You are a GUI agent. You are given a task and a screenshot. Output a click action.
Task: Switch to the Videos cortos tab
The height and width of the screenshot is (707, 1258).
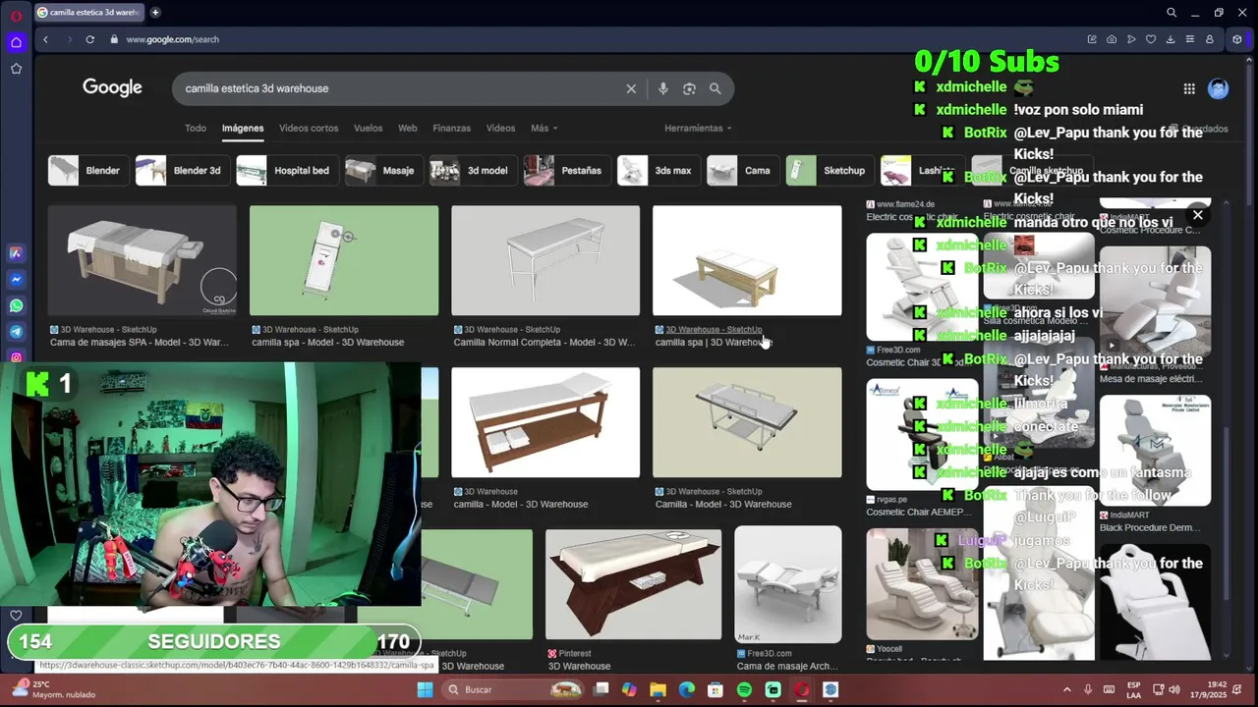coord(309,128)
